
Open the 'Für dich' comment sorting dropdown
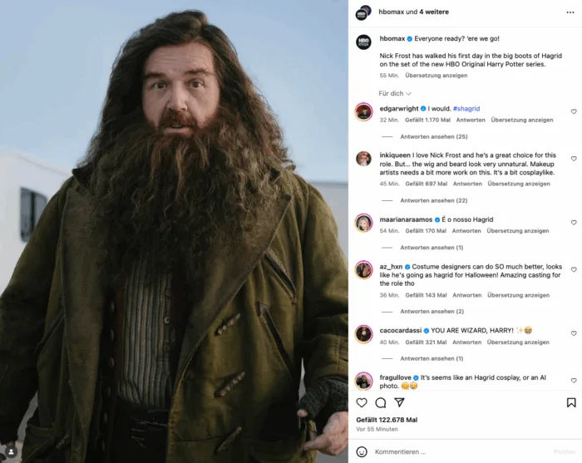(x=395, y=93)
